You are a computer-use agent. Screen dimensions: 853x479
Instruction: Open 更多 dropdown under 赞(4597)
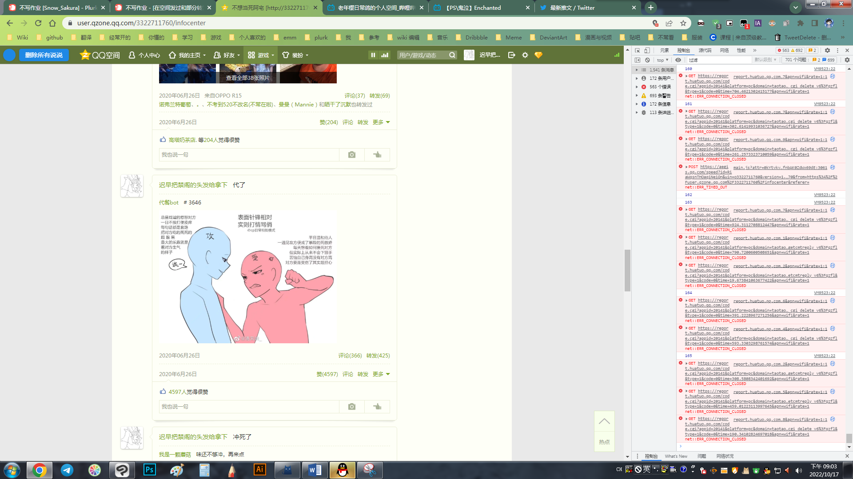coord(381,374)
